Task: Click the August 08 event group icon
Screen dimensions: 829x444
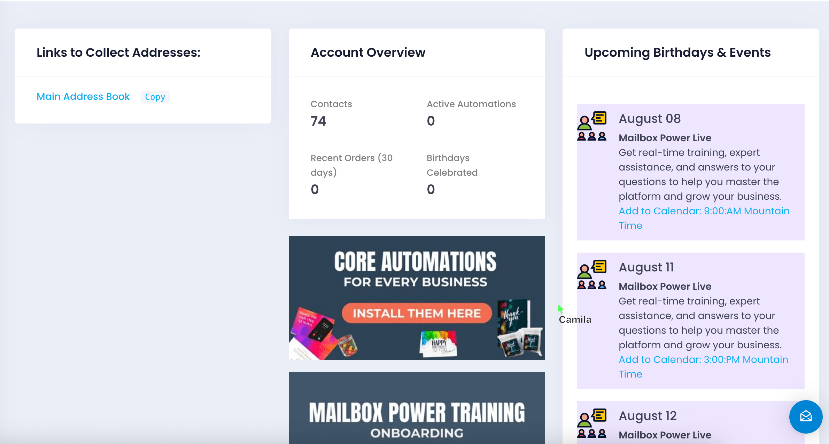Action: point(592,126)
